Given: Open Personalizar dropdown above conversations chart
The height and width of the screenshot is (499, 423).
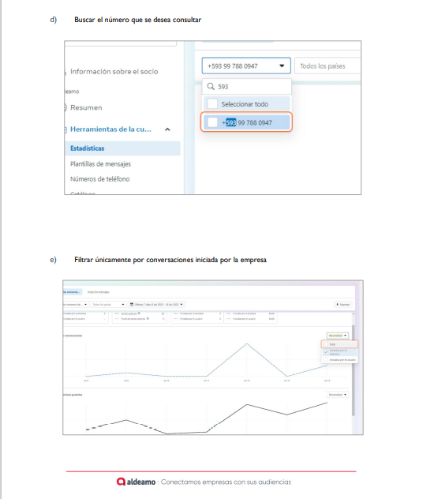Looking at the screenshot, I should tap(338, 336).
